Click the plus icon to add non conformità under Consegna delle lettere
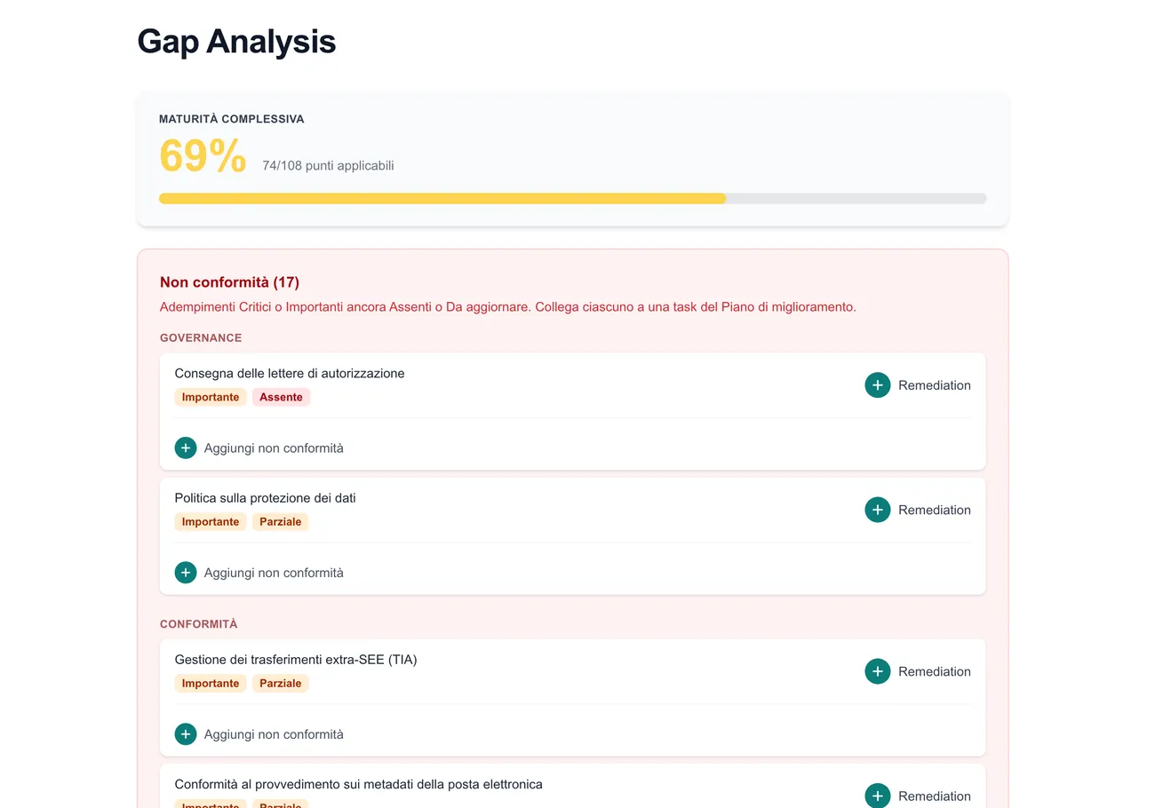Image resolution: width=1155 pixels, height=808 pixels. pyautogui.click(x=186, y=448)
